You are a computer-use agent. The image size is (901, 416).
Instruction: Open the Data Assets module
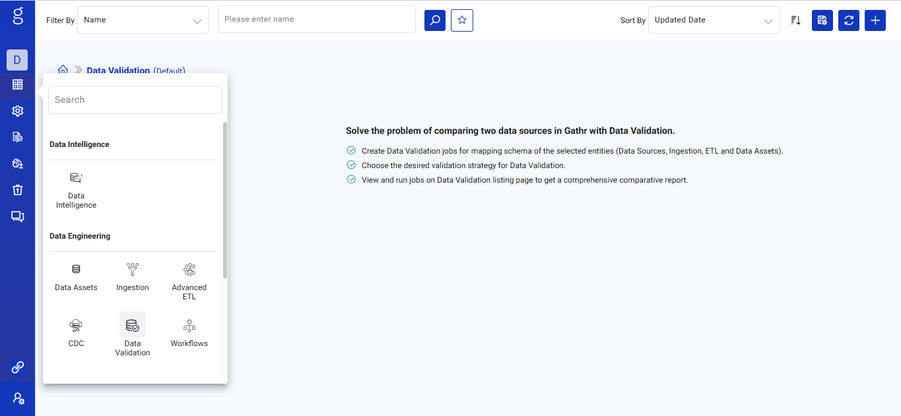[x=76, y=278]
